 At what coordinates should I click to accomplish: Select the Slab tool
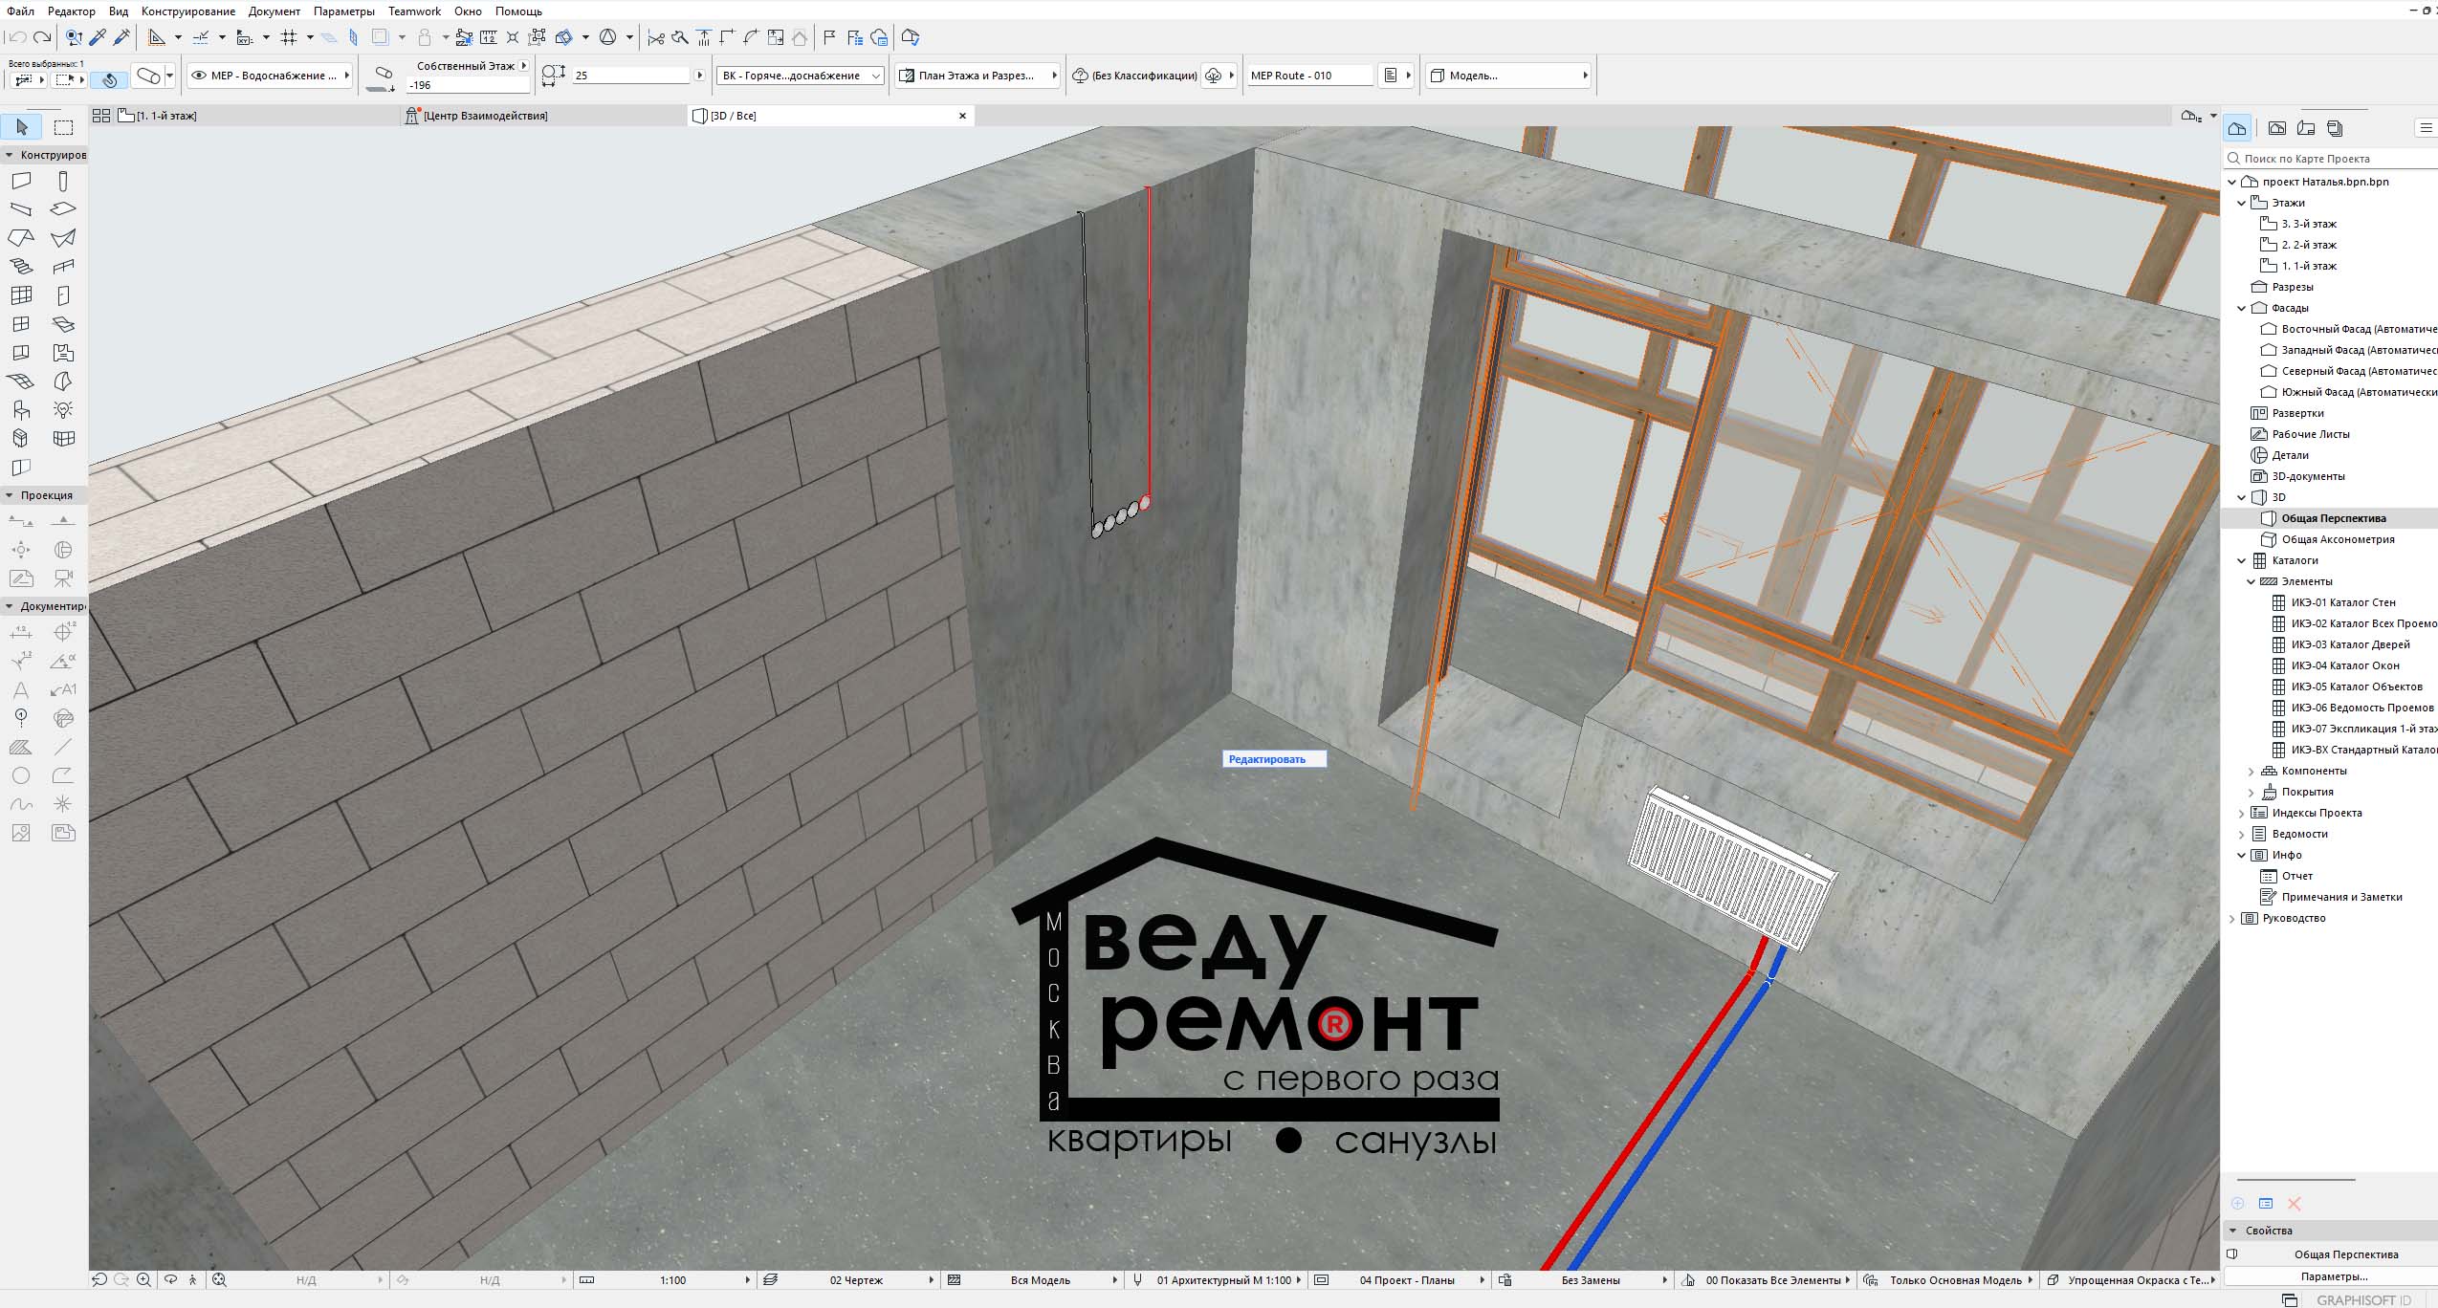[63, 209]
